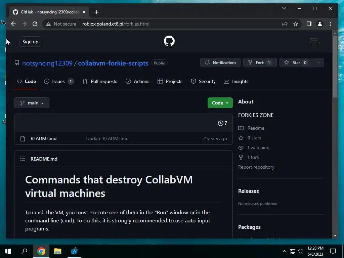Bookmark this tab with the star icon
Viewport: 344px width, 258px height.
pyautogui.click(x=296, y=24)
